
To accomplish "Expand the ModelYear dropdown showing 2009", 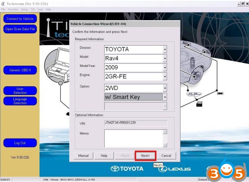I will point(165,68).
